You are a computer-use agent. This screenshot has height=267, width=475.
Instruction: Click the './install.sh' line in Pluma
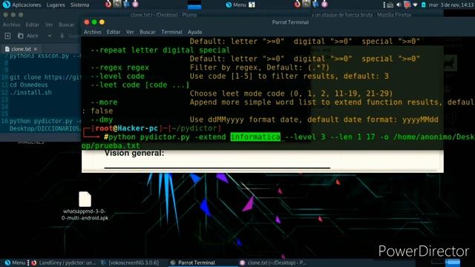coord(30,92)
